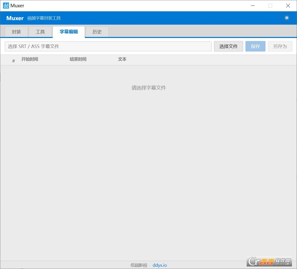The height and width of the screenshot is (269, 297).
Task: Click the SRT / ASS subtitle file path field
Action: coord(108,47)
